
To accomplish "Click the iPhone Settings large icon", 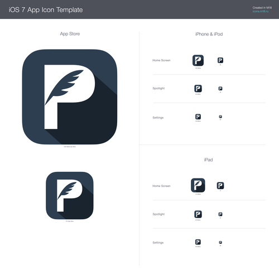I will click(198, 117).
